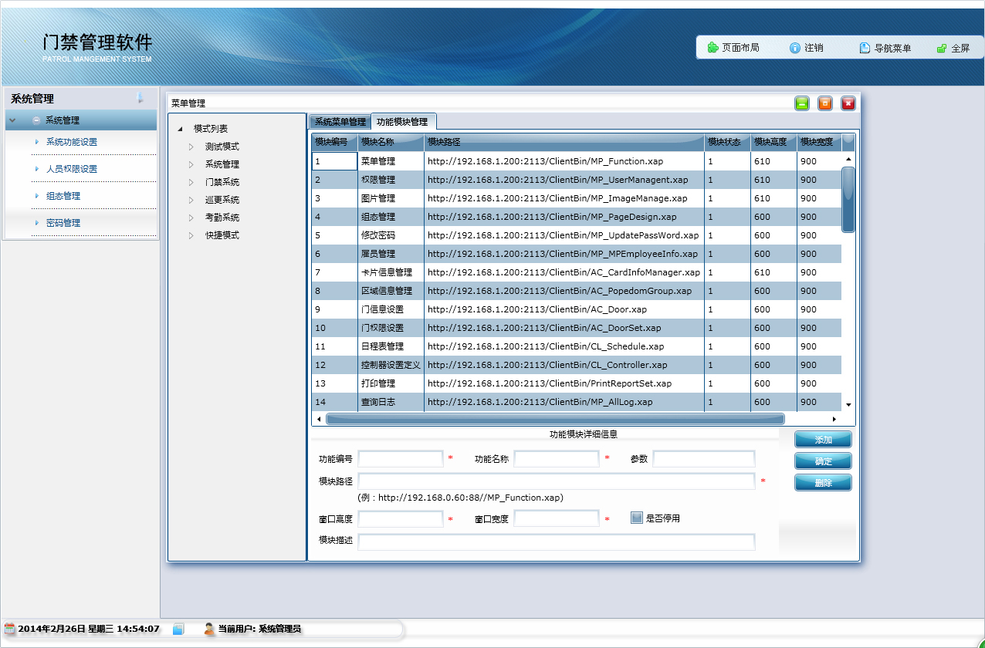Open 组态管理 in the sidebar
Screen dimensions: 985x648
63,196
